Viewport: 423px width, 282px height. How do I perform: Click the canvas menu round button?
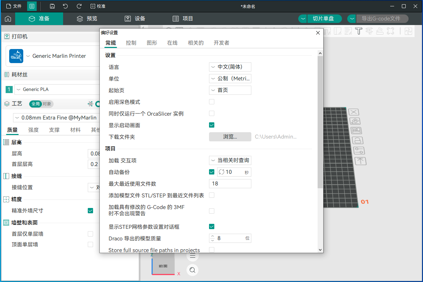tap(192, 256)
